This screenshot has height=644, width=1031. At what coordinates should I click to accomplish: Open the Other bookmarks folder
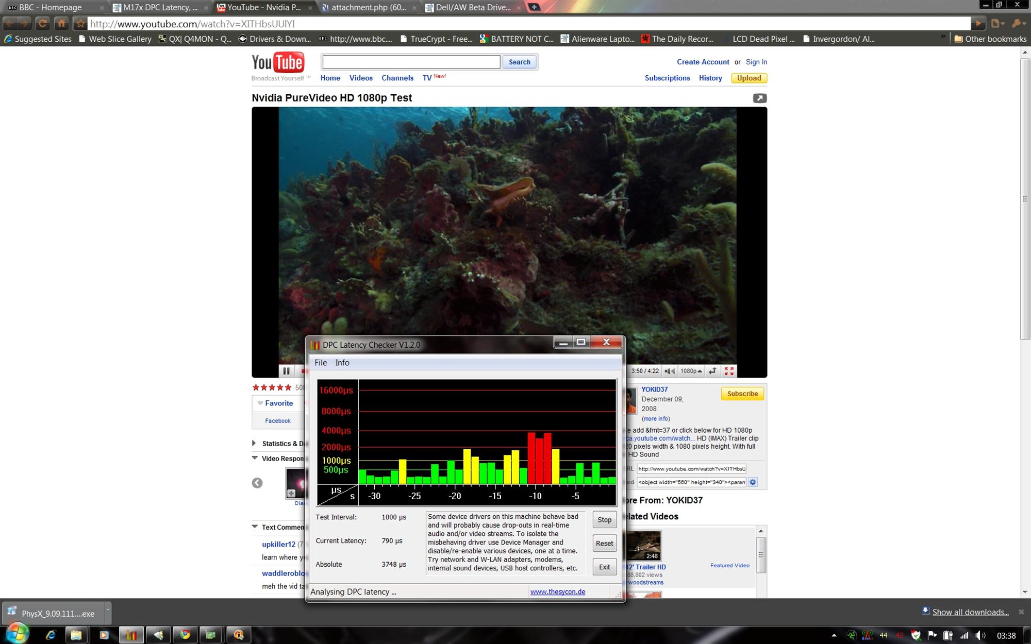pos(990,39)
